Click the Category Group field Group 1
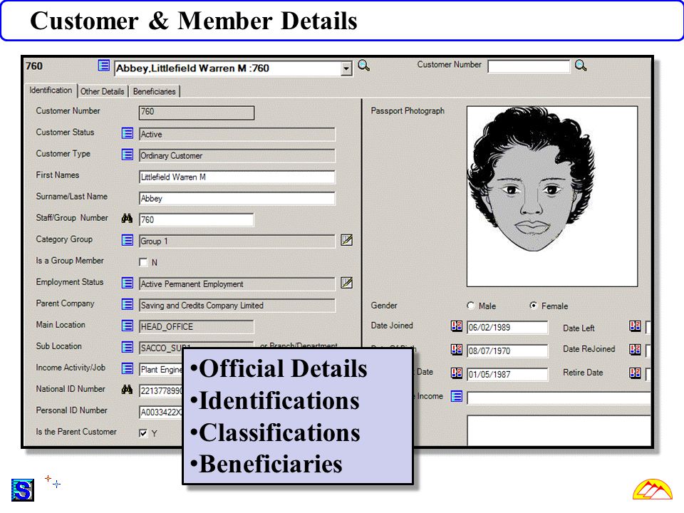The height and width of the screenshot is (513, 684). click(237, 242)
